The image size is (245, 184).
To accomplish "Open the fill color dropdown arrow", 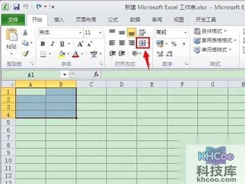I will (x=68, y=54).
